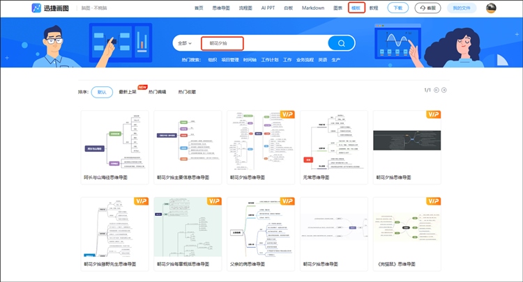Click hot search tag 工作计划
The width and height of the screenshot is (523, 282).
coord(269,60)
